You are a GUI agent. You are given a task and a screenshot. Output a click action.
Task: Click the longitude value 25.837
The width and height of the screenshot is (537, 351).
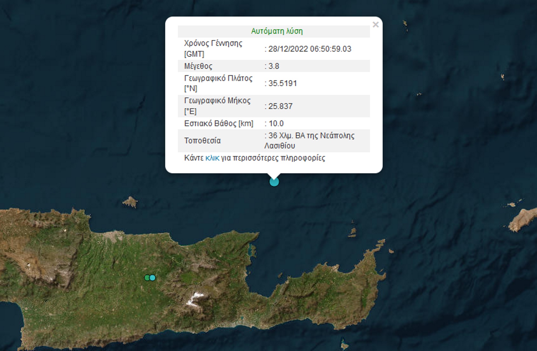[280, 106]
